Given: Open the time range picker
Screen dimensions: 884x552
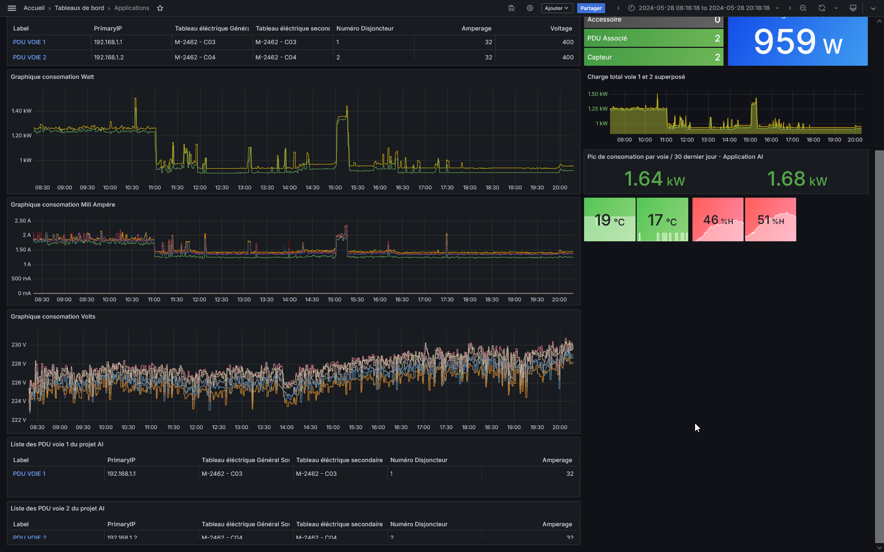Looking at the screenshot, I should click(704, 8).
